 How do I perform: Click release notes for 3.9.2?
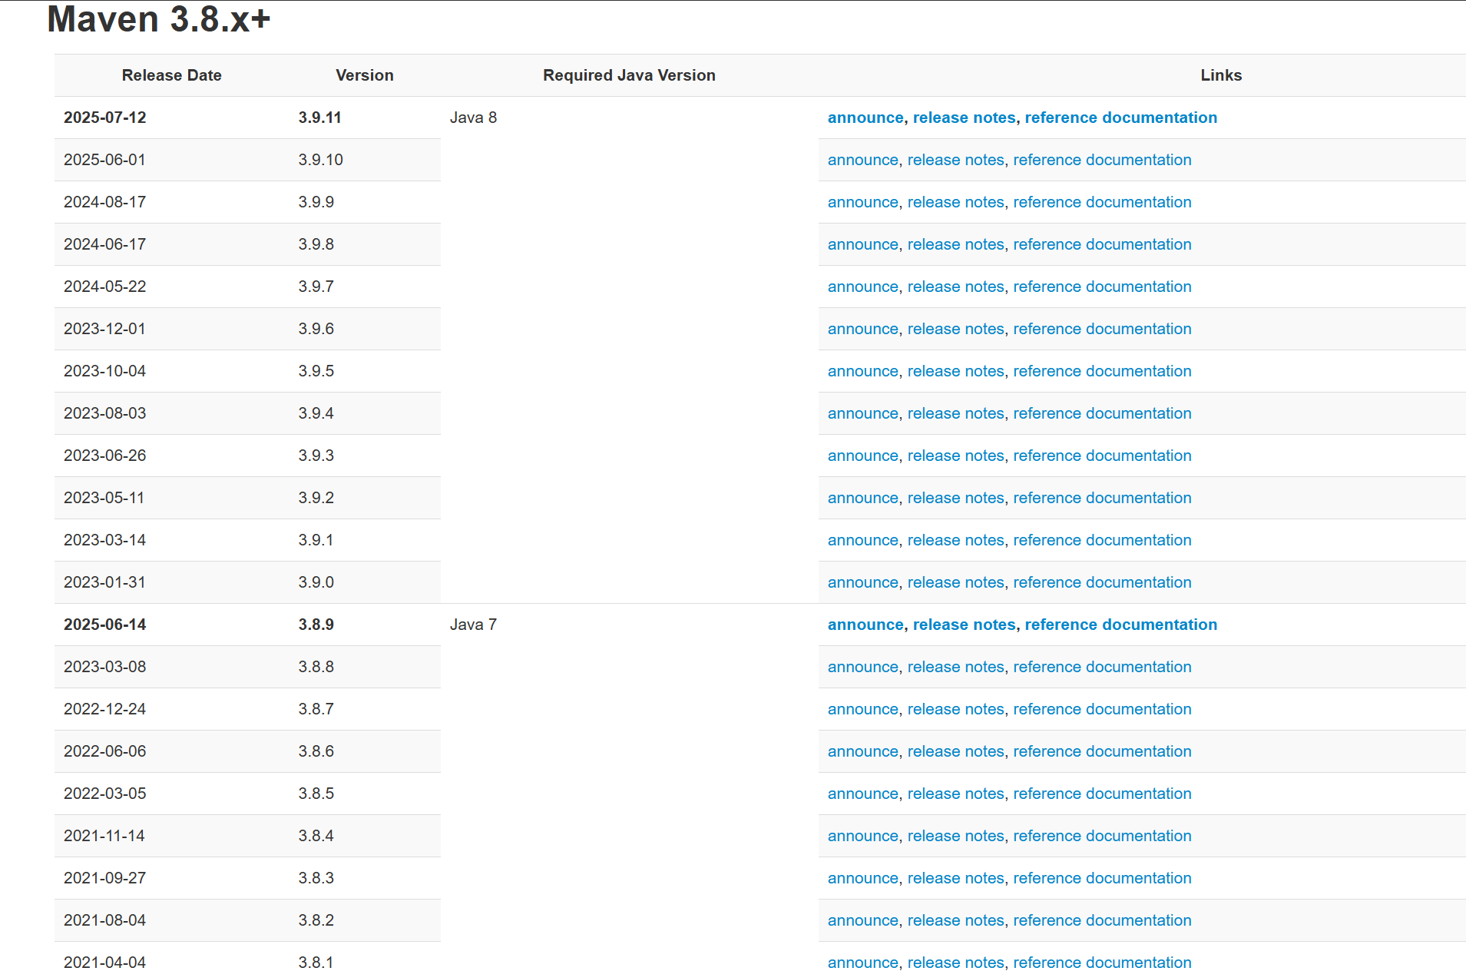(x=955, y=498)
